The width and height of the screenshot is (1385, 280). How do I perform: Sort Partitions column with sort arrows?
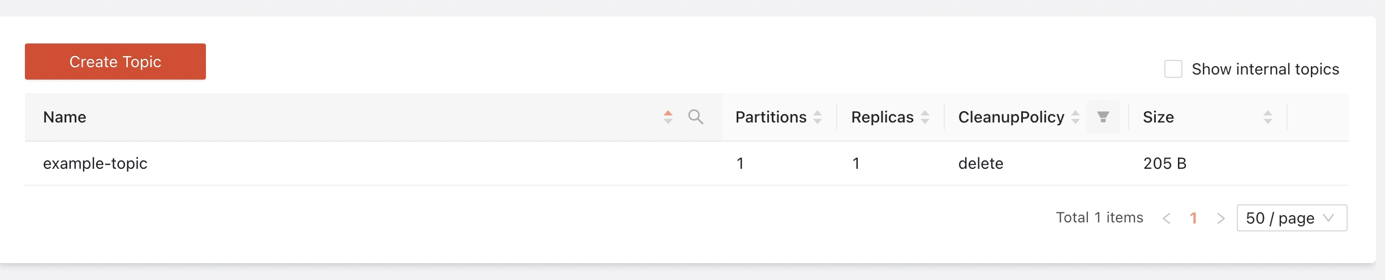818,117
